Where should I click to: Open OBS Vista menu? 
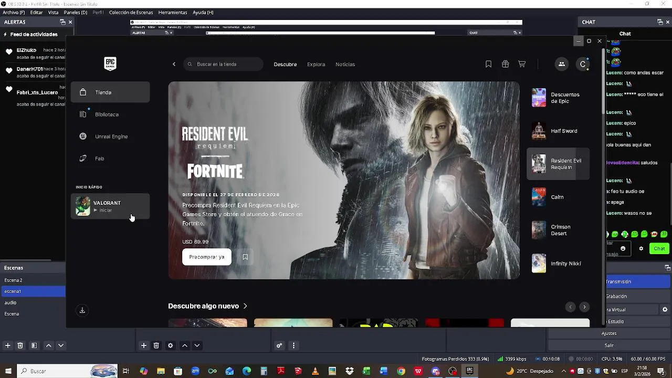(x=53, y=12)
